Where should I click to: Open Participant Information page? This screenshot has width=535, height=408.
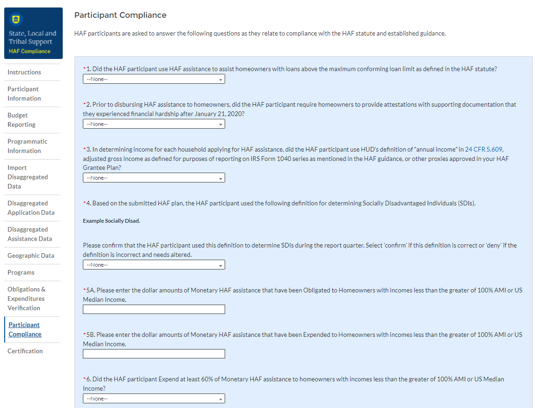coord(24,94)
